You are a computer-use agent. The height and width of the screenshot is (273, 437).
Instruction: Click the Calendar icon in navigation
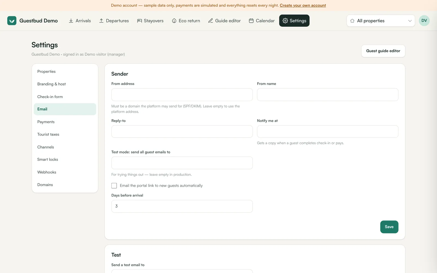coord(251,21)
